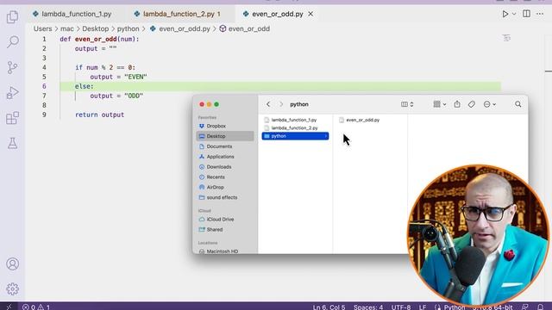Click line number 6 in the gutter
Viewport: 552px width, 310px height.
pyautogui.click(x=44, y=86)
